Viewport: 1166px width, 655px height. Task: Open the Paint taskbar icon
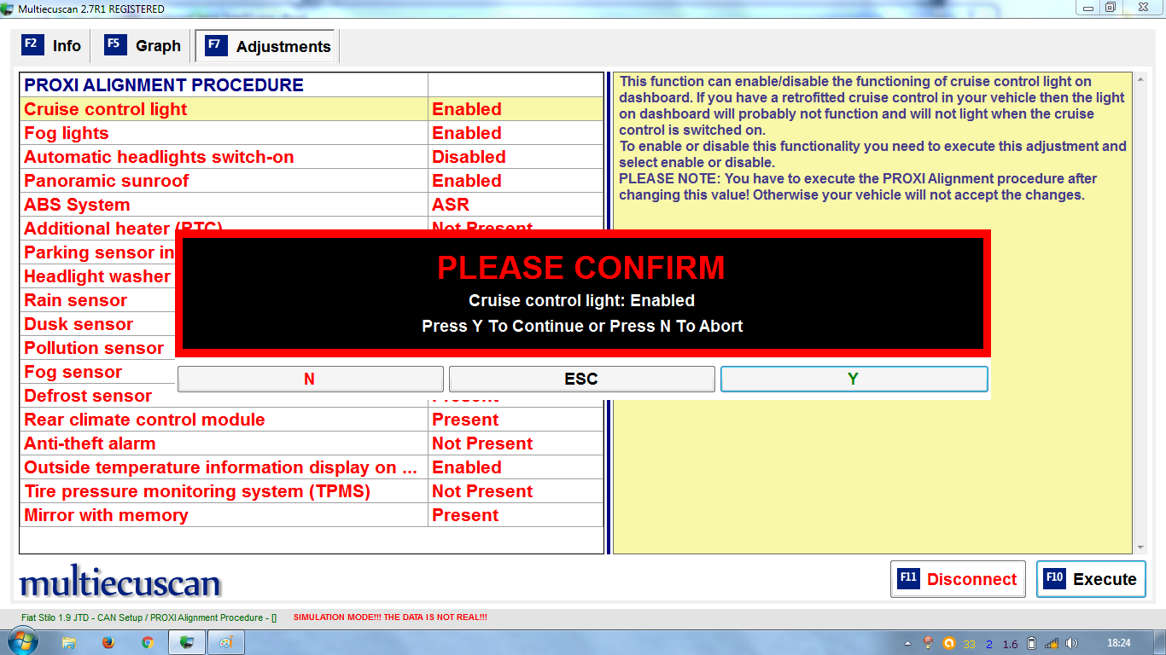coord(226,642)
